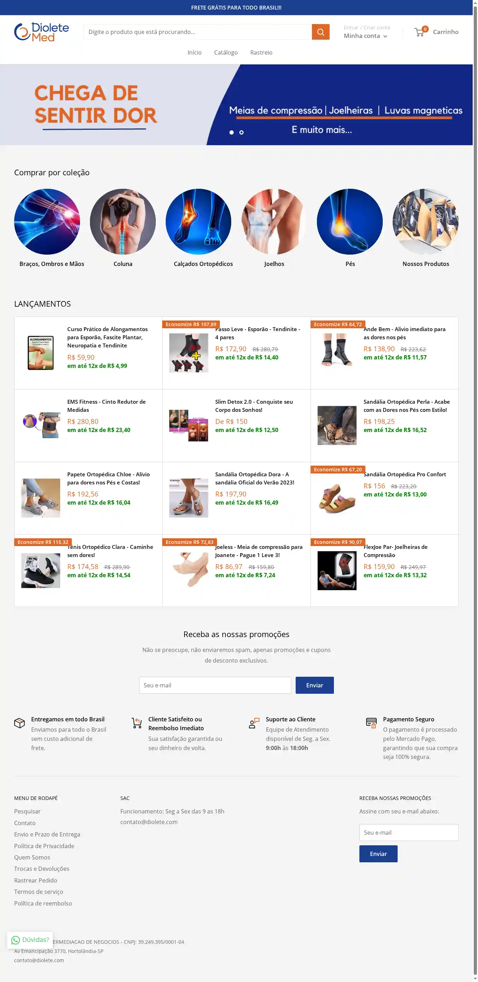Click the Suporte ao Cliente icon
Image resolution: width=478 pixels, height=982 pixels.
click(254, 723)
